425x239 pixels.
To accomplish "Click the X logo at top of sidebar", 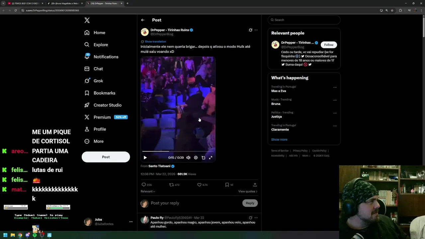I will [x=87, y=20].
